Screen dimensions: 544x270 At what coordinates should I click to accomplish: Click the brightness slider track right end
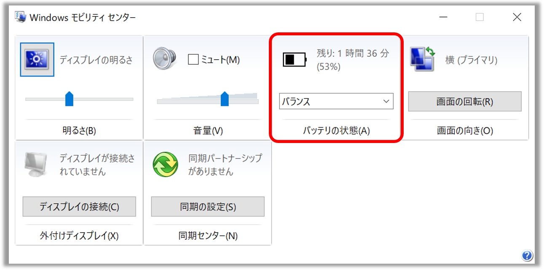[x=131, y=99]
